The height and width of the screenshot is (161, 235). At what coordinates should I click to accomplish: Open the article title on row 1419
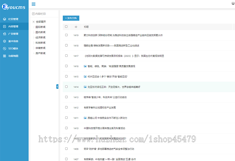(123, 35)
